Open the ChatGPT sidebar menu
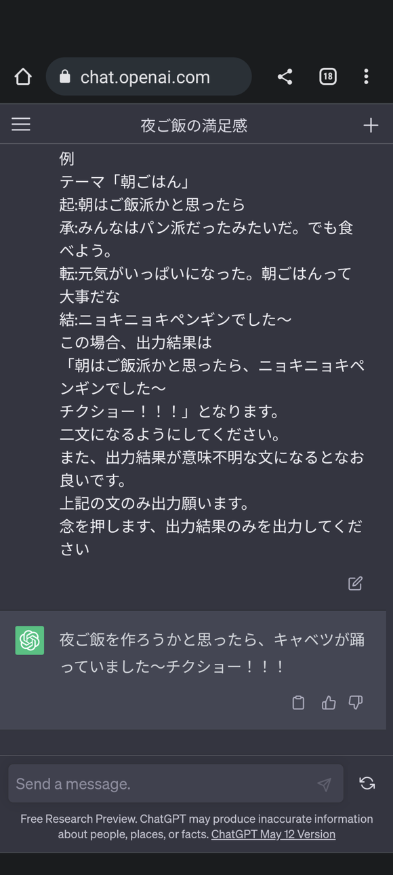393x875 pixels. click(x=20, y=124)
